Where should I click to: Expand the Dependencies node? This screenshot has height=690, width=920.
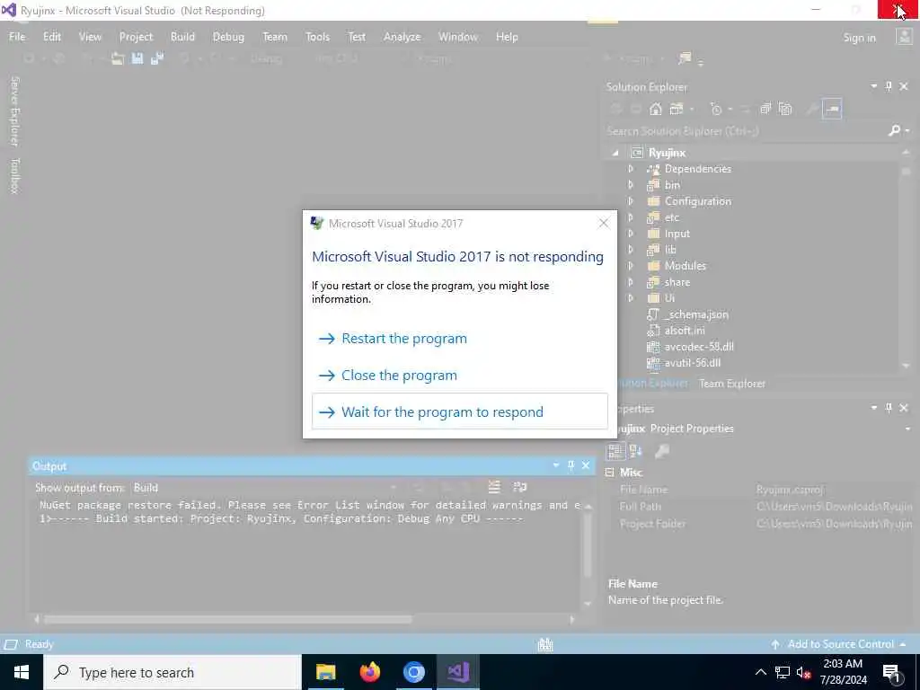(x=631, y=169)
